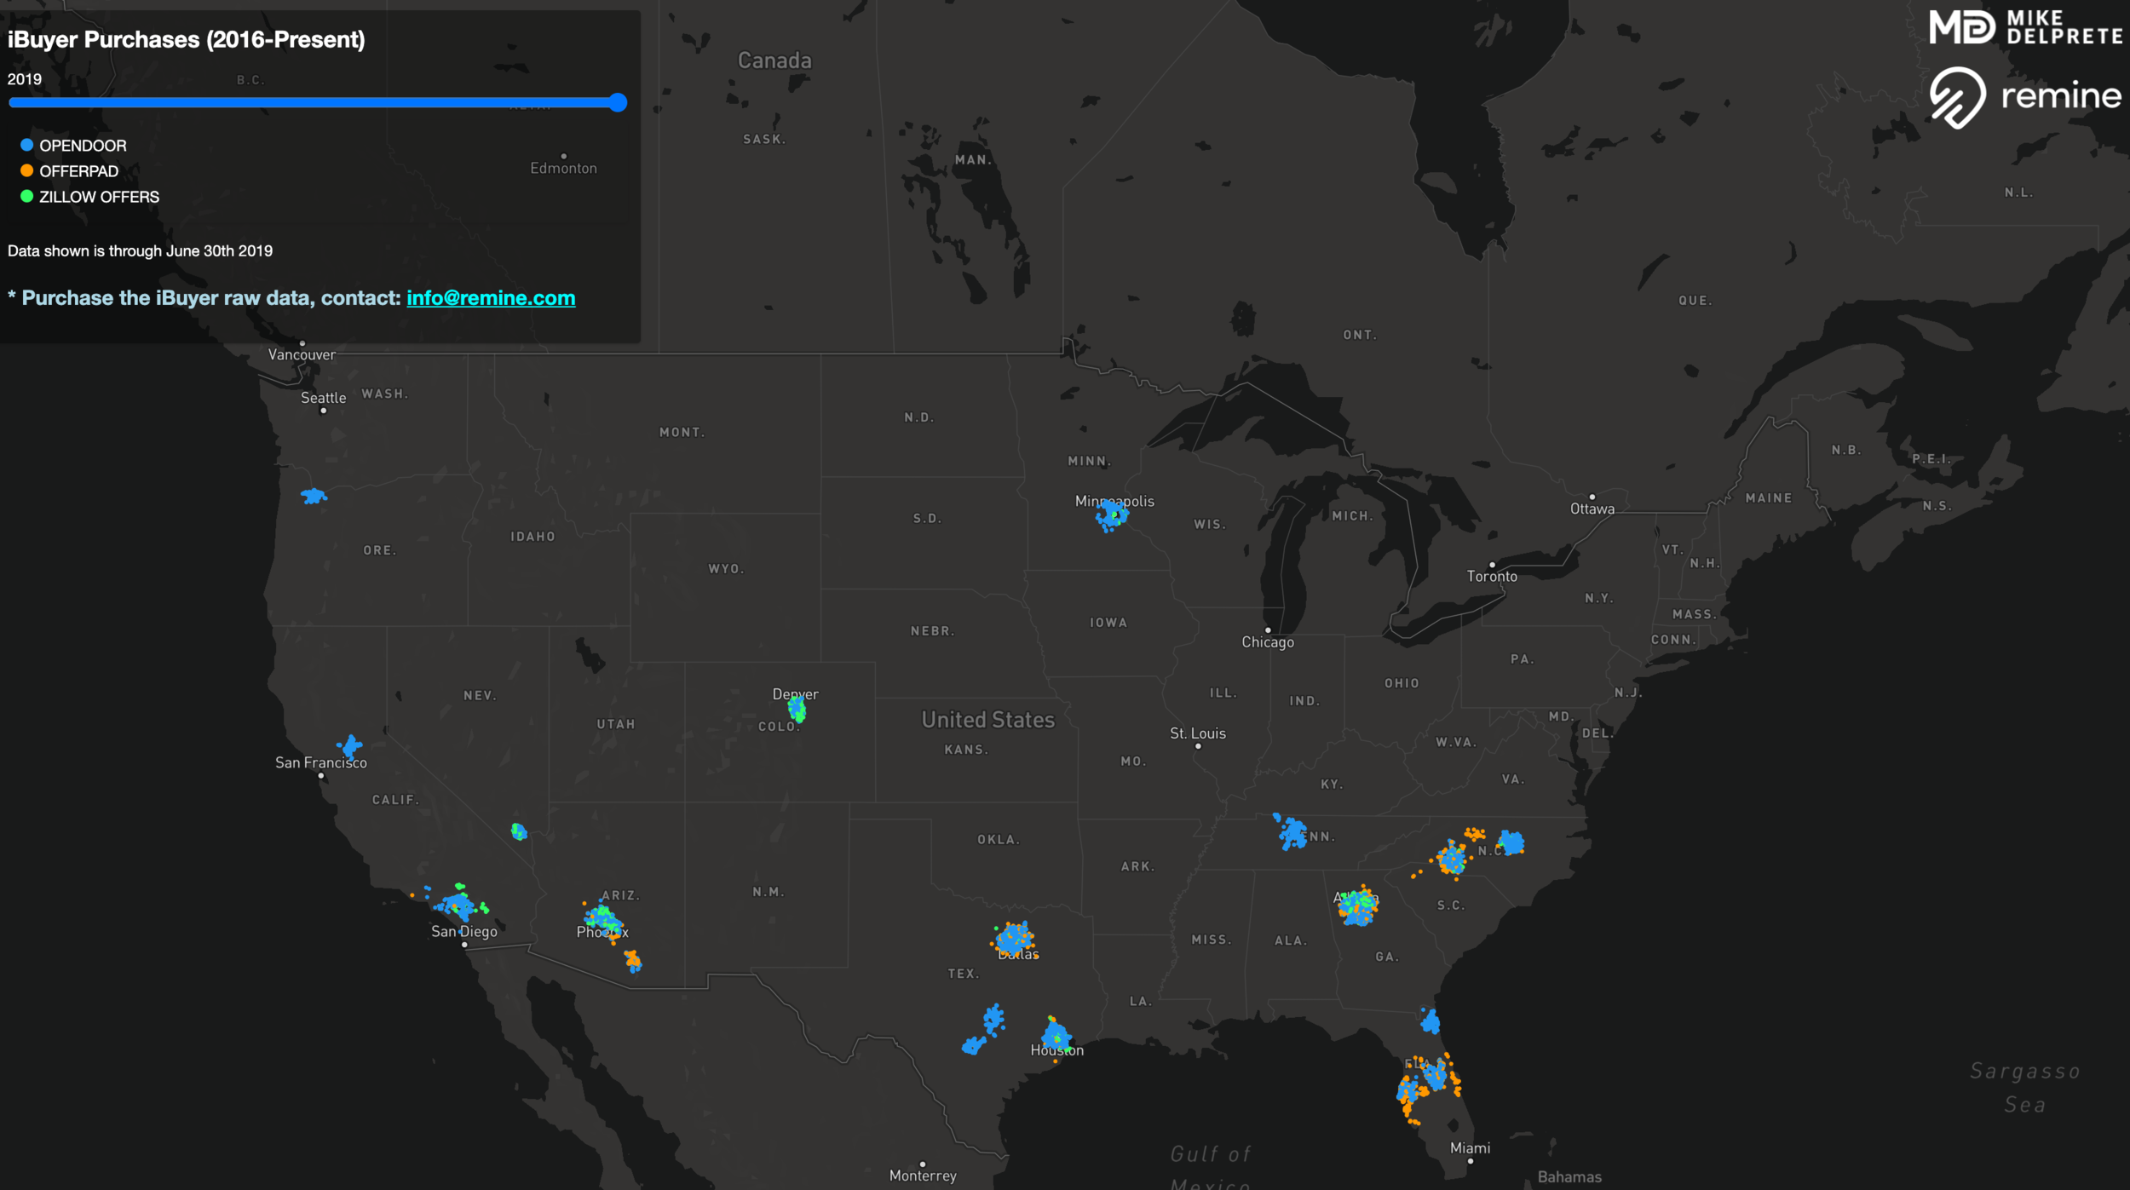Click the Atlanta purchase cluster
2130x1190 pixels.
(1357, 906)
